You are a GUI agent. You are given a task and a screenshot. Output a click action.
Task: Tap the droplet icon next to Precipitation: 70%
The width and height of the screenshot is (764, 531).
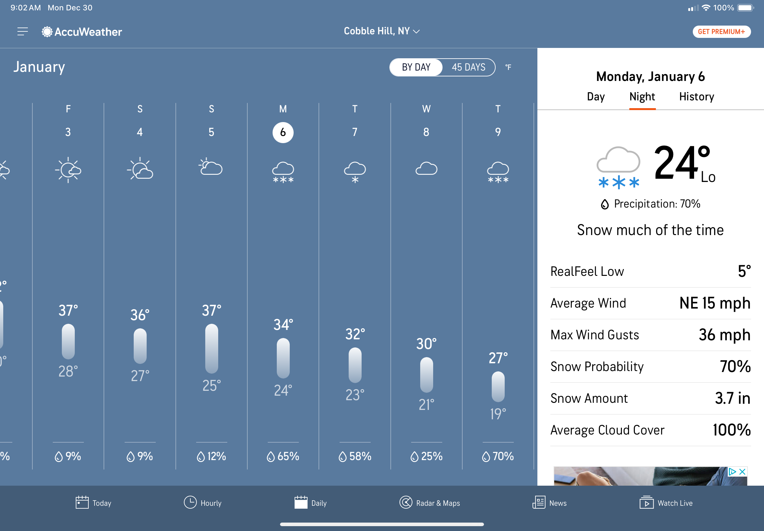pyautogui.click(x=604, y=204)
